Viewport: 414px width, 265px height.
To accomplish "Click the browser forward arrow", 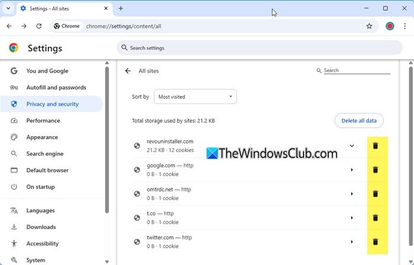I will [24, 26].
